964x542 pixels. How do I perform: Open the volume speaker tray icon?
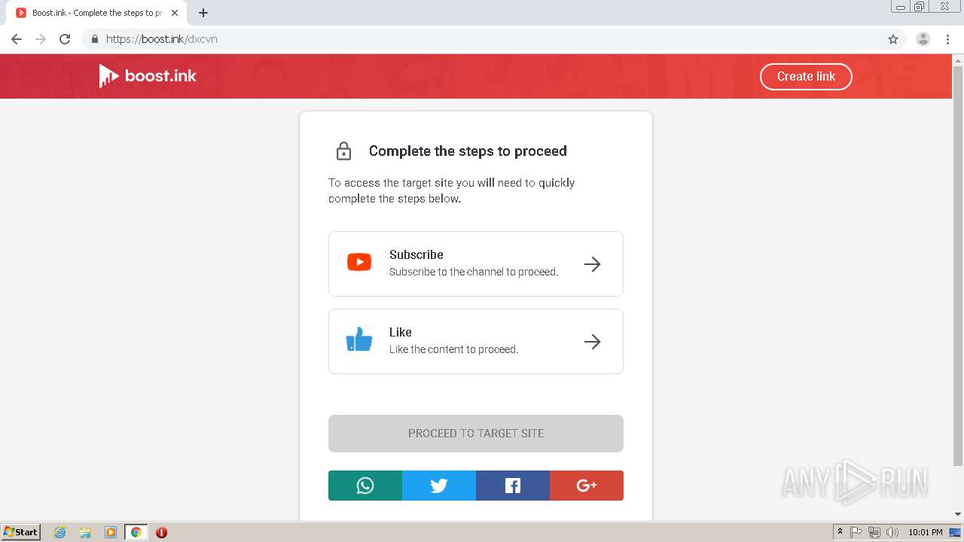[892, 532]
